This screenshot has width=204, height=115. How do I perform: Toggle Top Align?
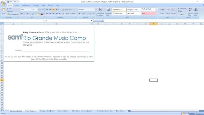click(47, 10)
